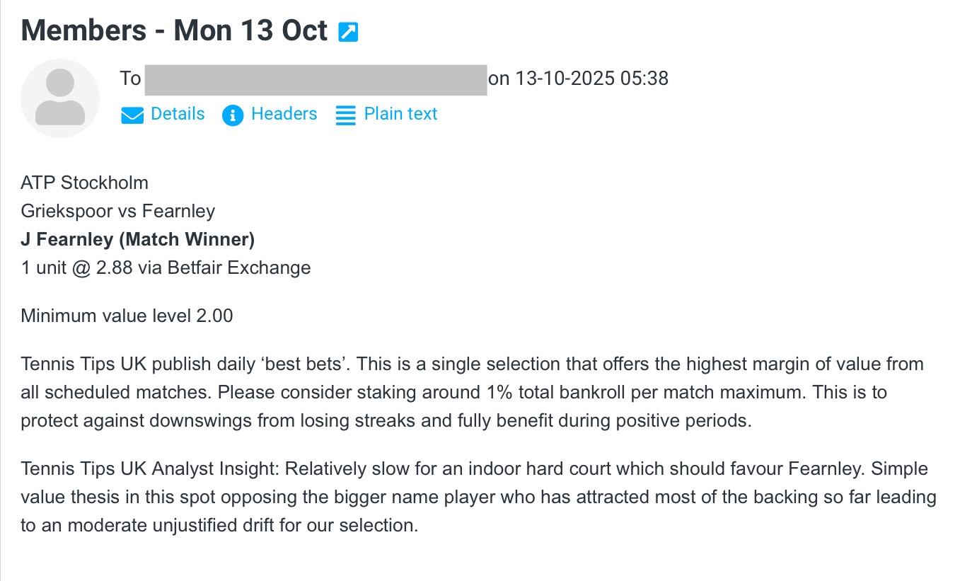Switch to Plain text view

point(400,114)
